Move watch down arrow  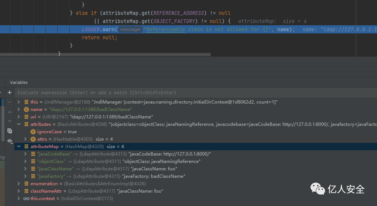pyautogui.click(x=10, y=121)
